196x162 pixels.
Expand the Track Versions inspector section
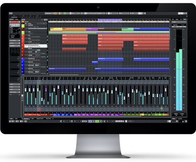click(15, 41)
